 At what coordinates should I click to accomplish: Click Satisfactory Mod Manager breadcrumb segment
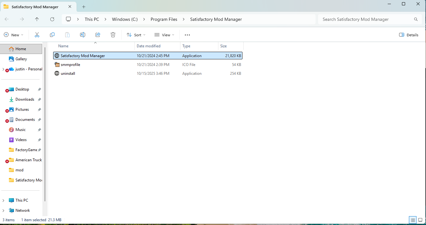click(x=216, y=19)
